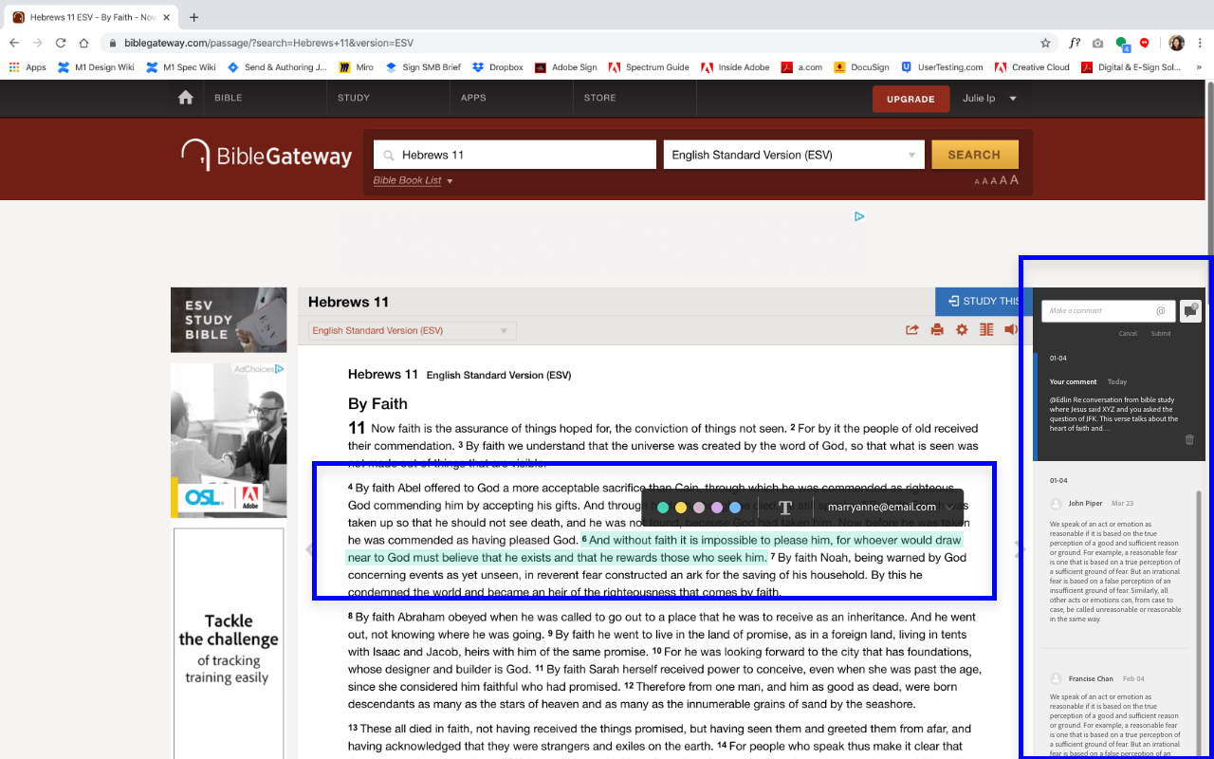The image size is (1214, 759).
Task: Open the BIBLE menu
Action: [x=228, y=98]
